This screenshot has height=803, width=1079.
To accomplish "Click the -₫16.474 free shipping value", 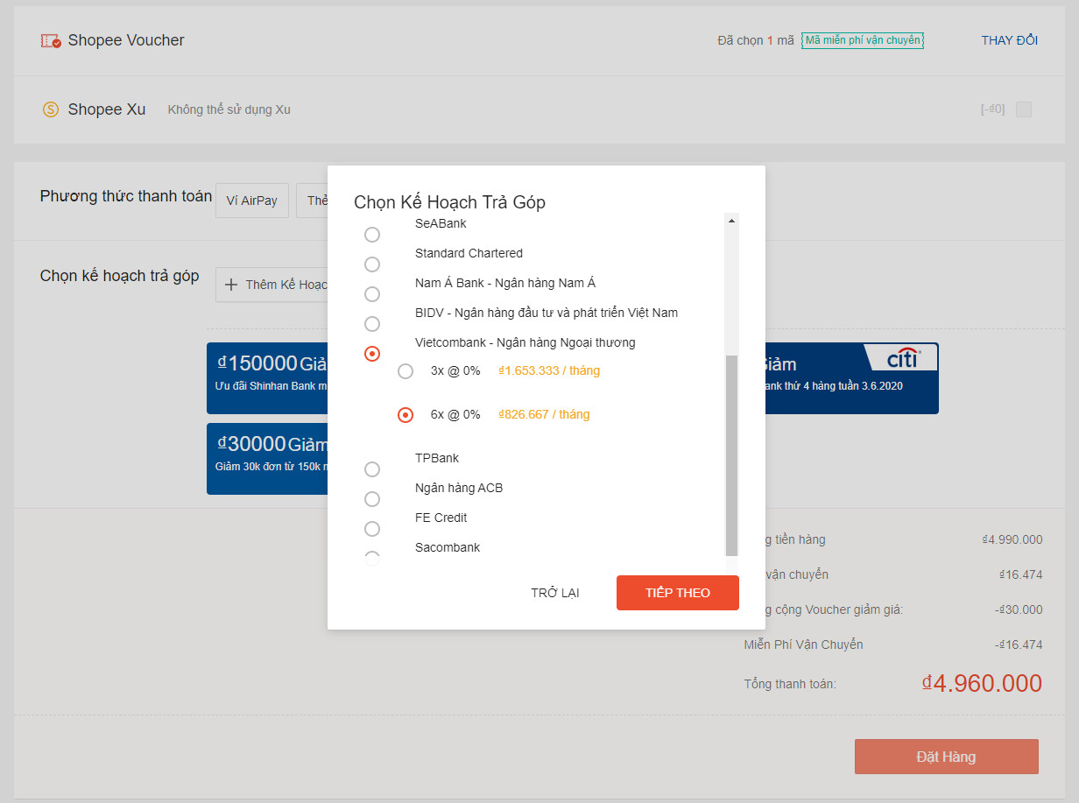I will pos(1019,645).
